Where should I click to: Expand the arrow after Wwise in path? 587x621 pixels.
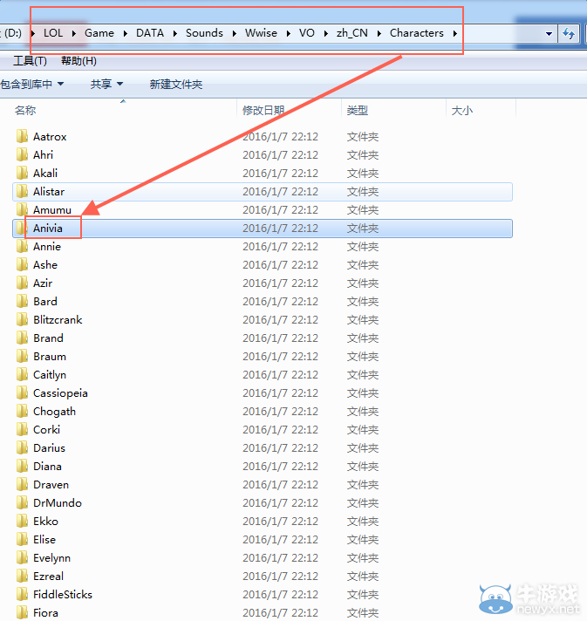tap(288, 33)
